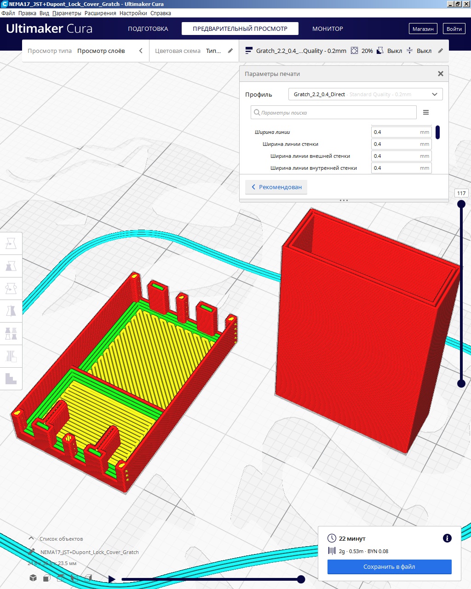Click the upper layer slider handle at 117
Screen dimensions: 471x589
tap(461, 204)
